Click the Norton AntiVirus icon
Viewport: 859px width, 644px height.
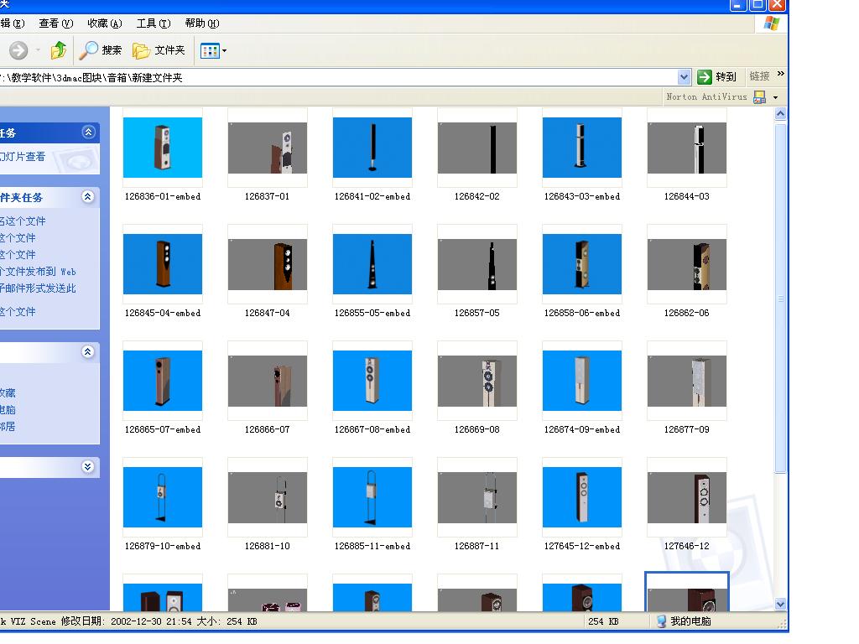coord(759,97)
